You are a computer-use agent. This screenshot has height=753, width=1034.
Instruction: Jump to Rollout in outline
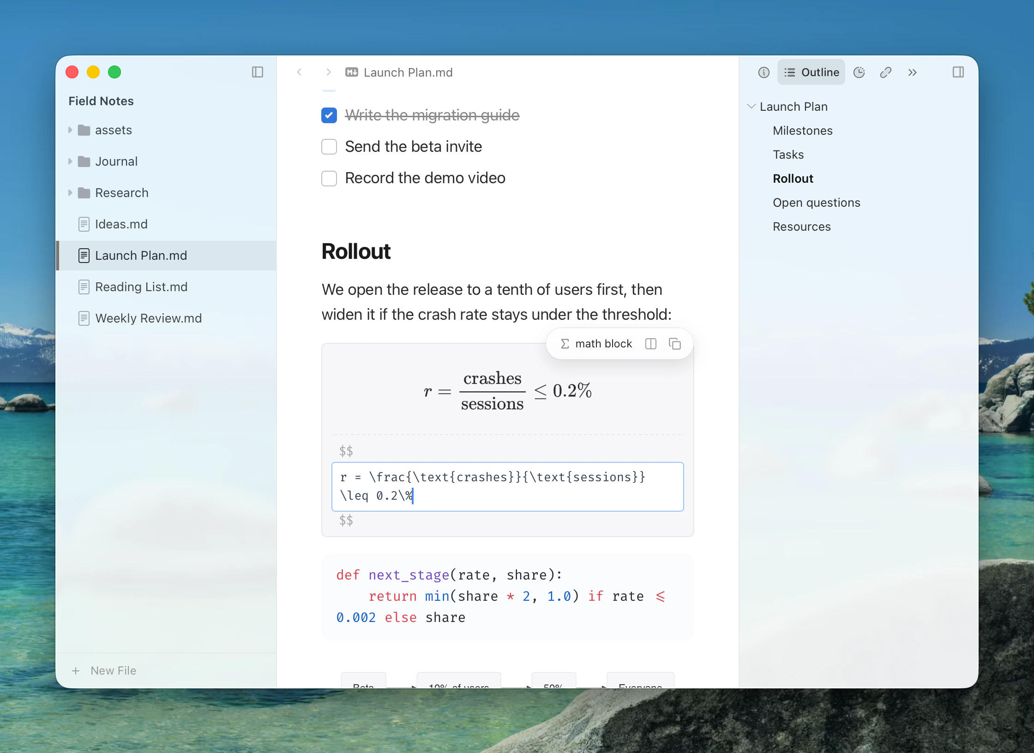tap(793, 179)
